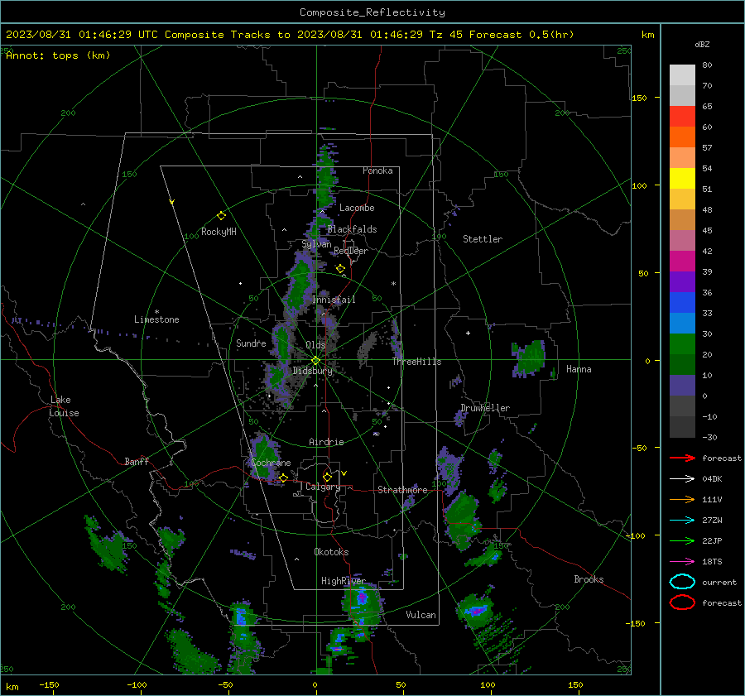Click yellow diamond marker above Calgary label

[327, 477]
